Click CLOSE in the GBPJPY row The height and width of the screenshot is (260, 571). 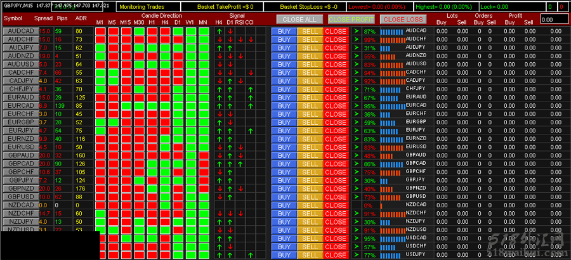click(336, 180)
